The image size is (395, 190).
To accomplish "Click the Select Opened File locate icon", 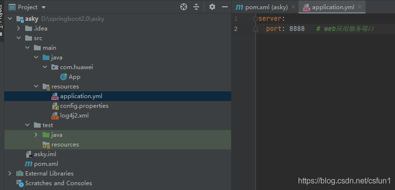I will point(184,7).
